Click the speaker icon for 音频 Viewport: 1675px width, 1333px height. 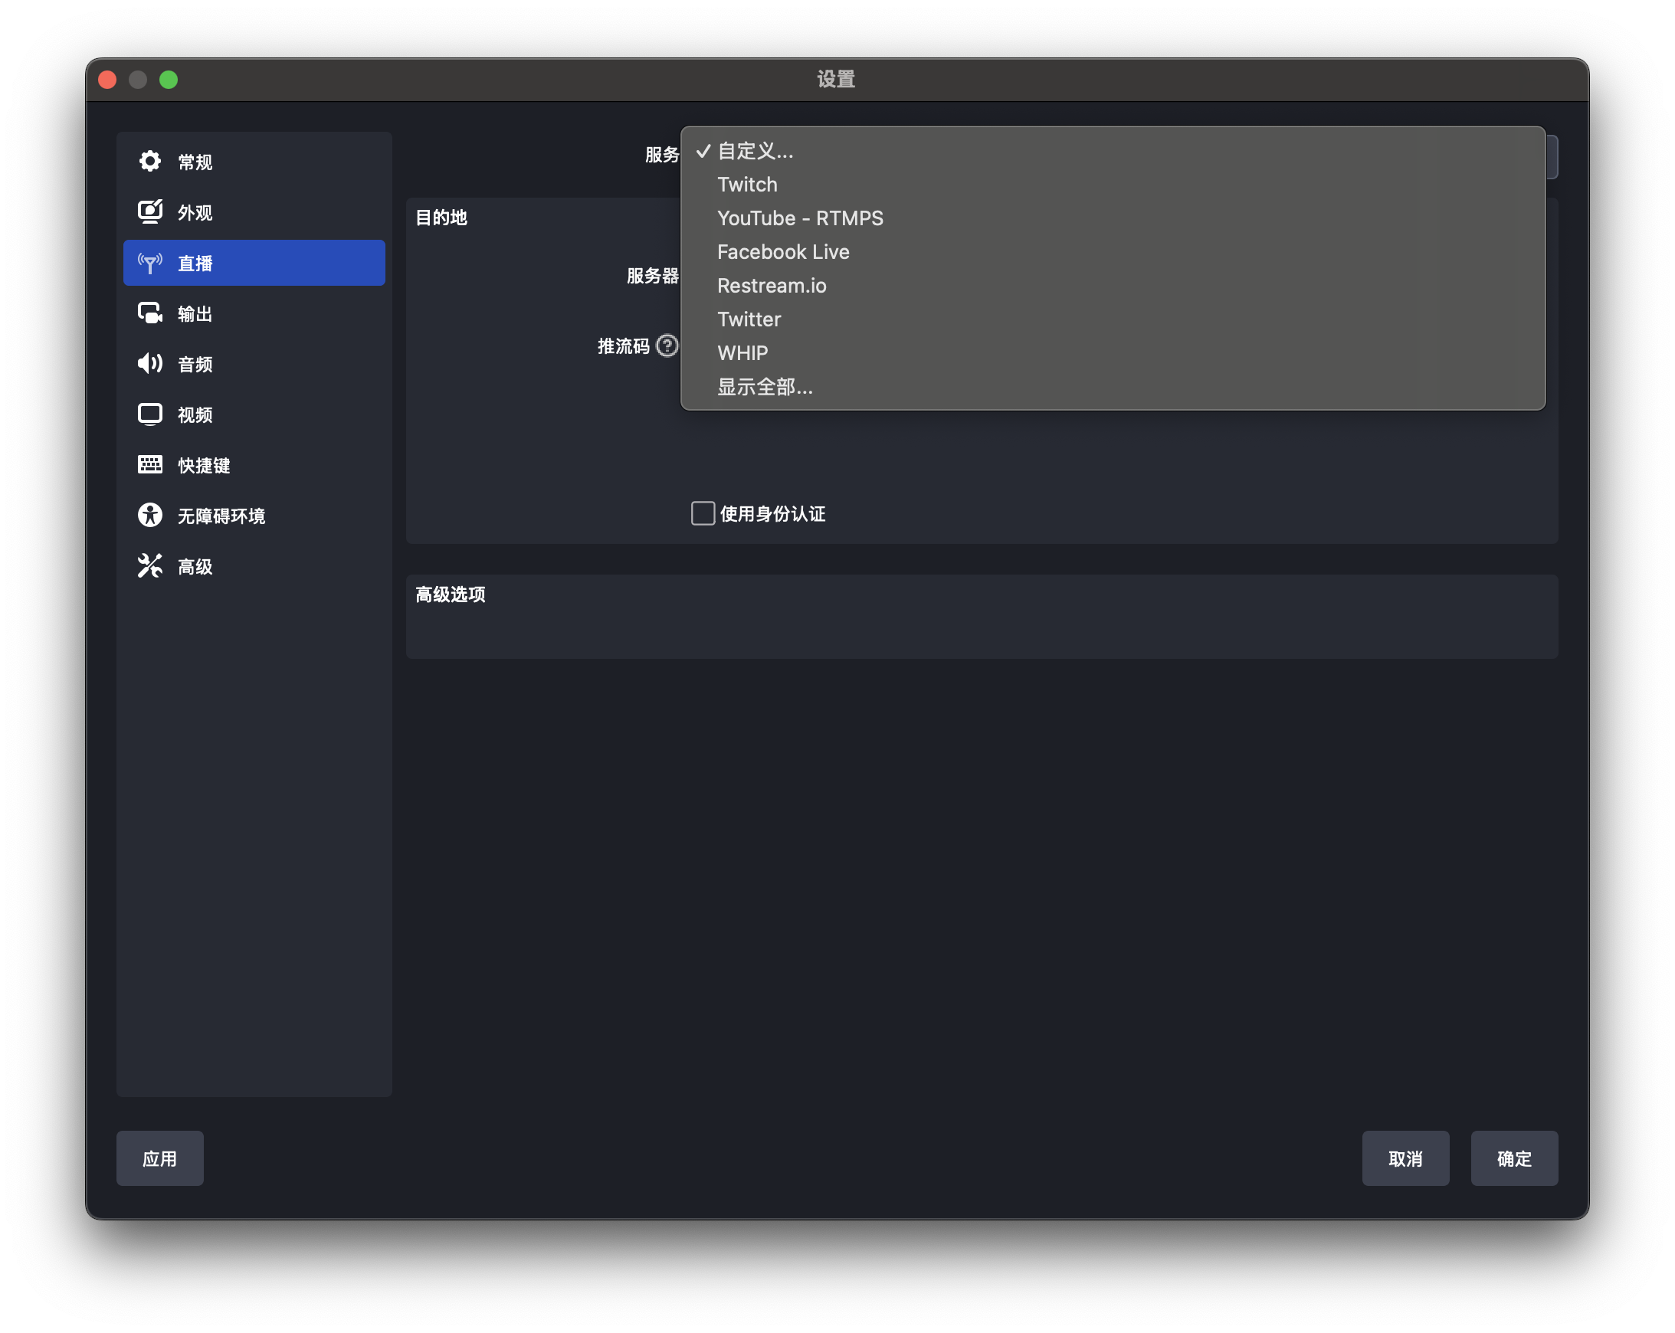(150, 364)
